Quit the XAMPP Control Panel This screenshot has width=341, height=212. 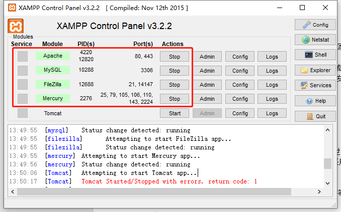point(315,116)
